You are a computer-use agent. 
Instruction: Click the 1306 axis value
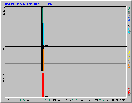click(4, 50)
